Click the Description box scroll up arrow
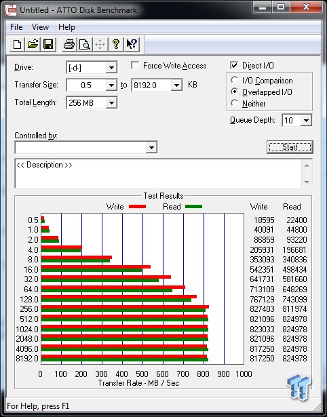Viewport: 327px width, 417px height. (307, 165)
